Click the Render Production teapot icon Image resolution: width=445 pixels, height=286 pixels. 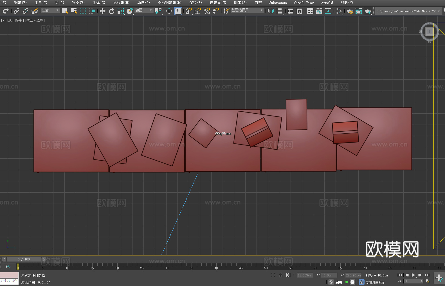coord(368,11)
